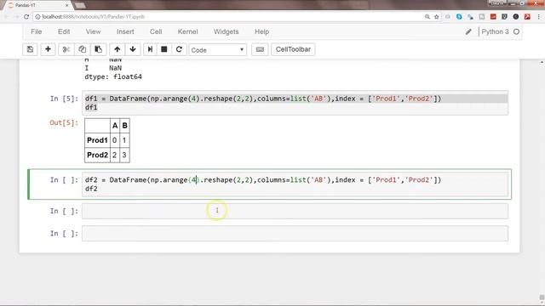Move selected cell up arrow
Screen dimensions: 545x306
[118, 49]
